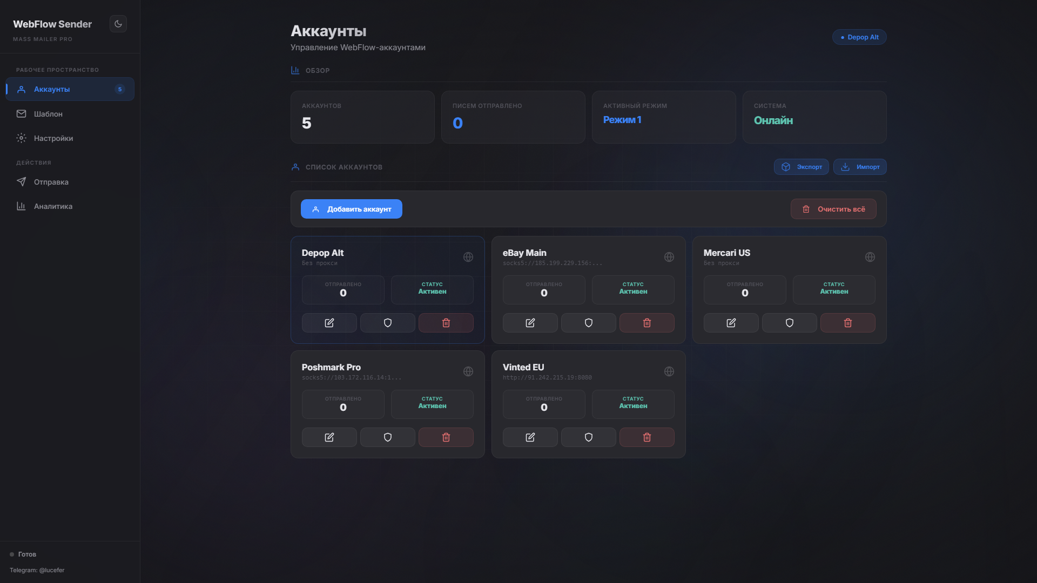Click the Очистить всё button

(833, 209)
